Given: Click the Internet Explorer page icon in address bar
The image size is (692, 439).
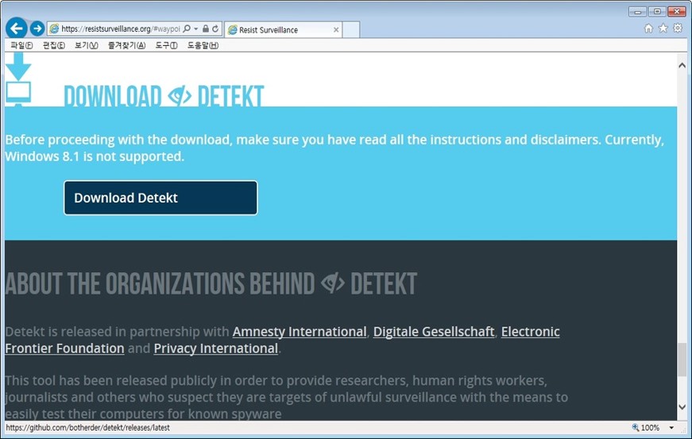Looking at the screenshot, I should [x=54, y=29].
